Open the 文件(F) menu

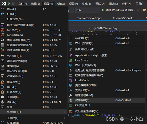click(23, 4)
